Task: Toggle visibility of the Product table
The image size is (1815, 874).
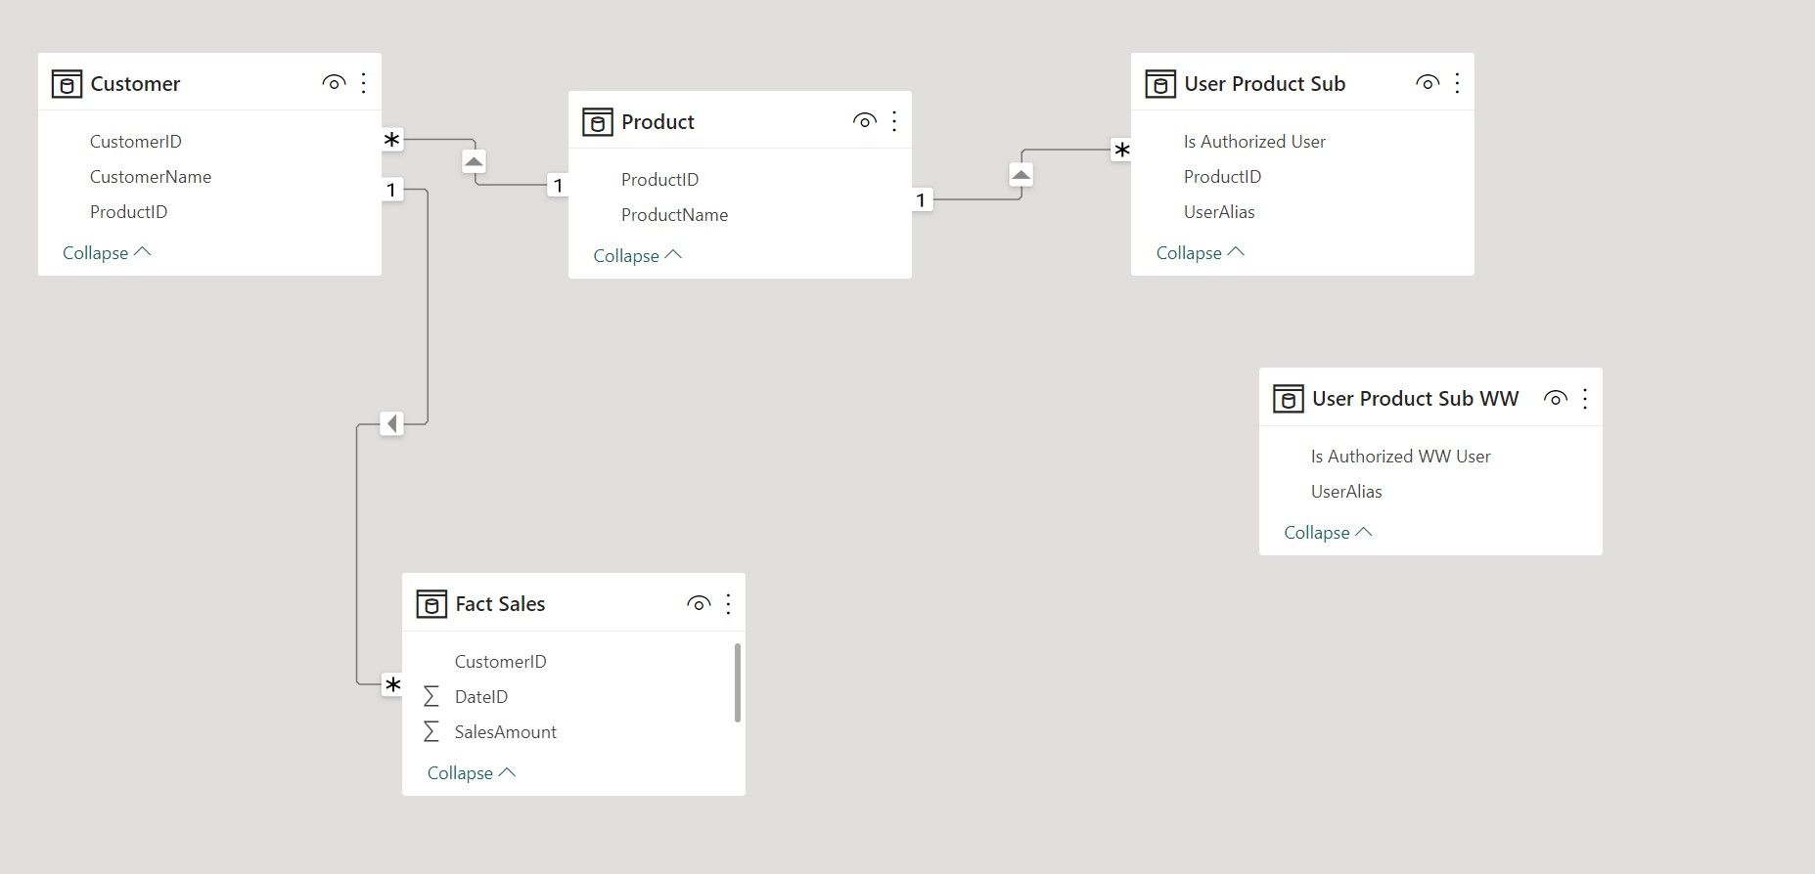Action: [x=864, y=121]
